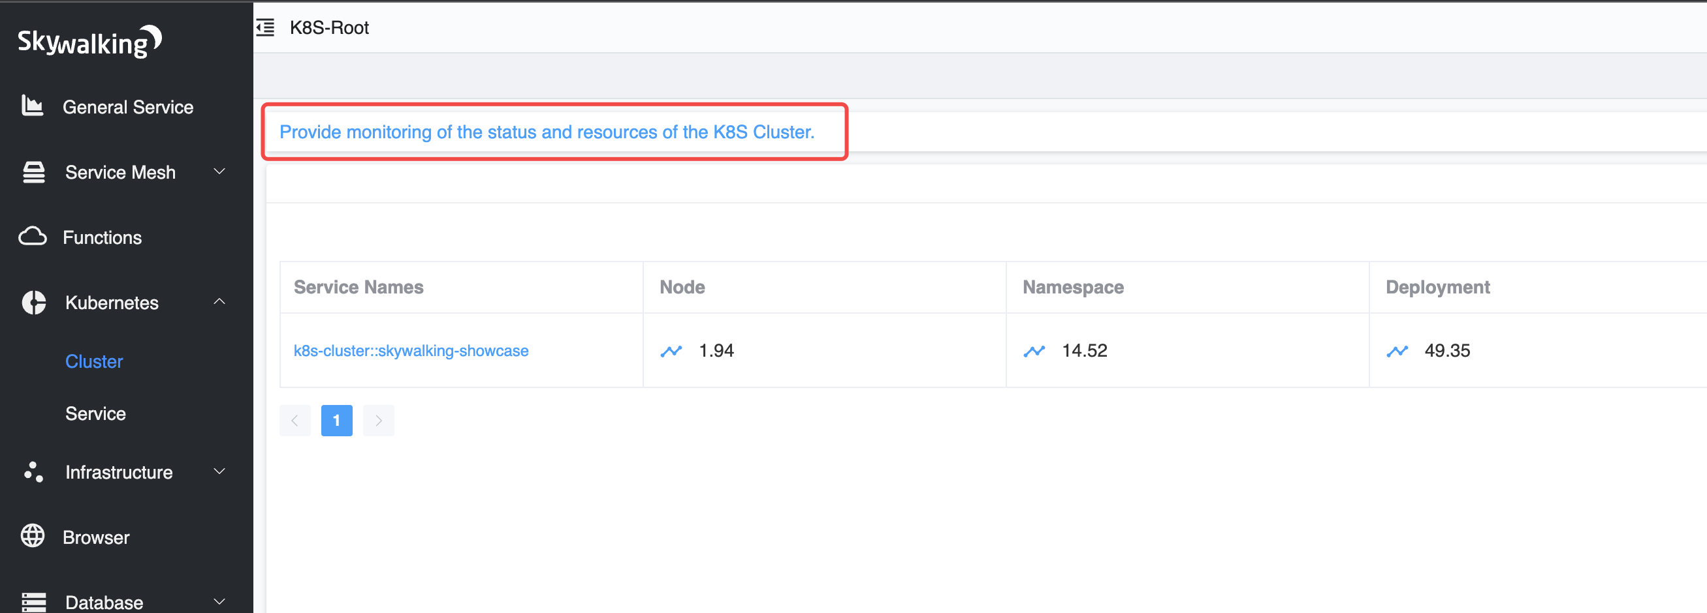1707x613 pixels.
Task: Select the Database sidebar icon
Action: click(33, 601)
